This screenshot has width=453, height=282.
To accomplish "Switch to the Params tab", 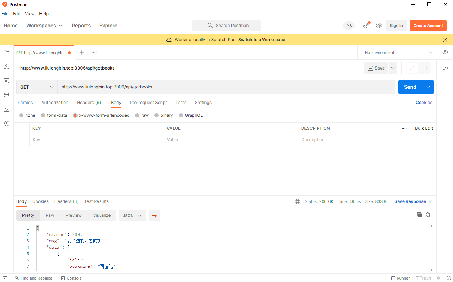I will point(25,103).
